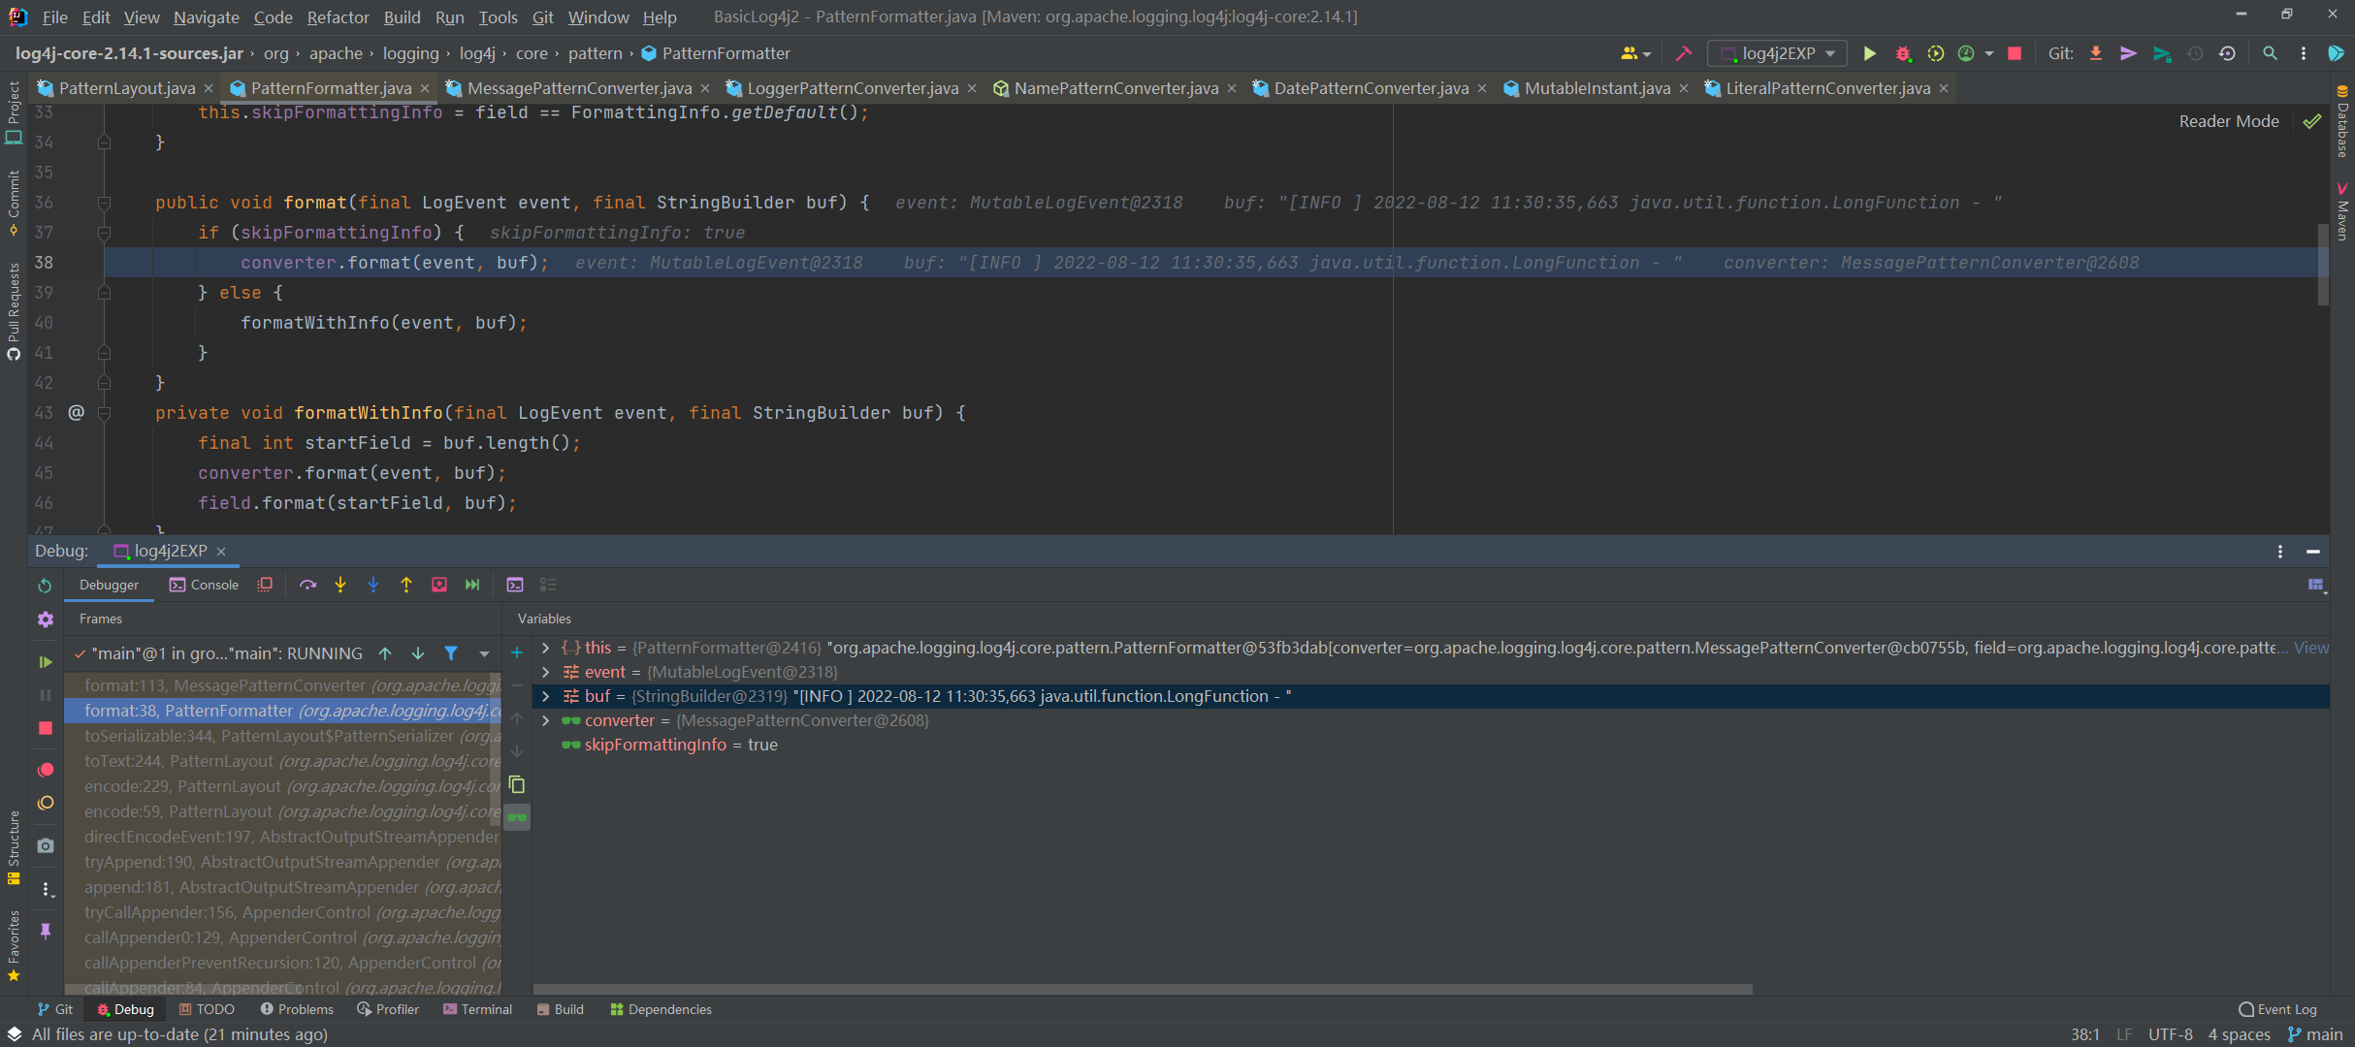Switch to MessagePatternConverter.java tab
The width and height of the screenshot is (2355, 1047).
click(578, 88)
